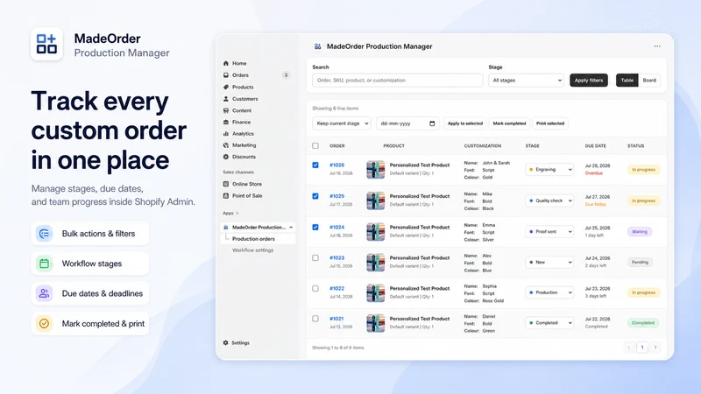
Task: Click the MadeOrder logo tile on the left
Action: coord(46,44)
